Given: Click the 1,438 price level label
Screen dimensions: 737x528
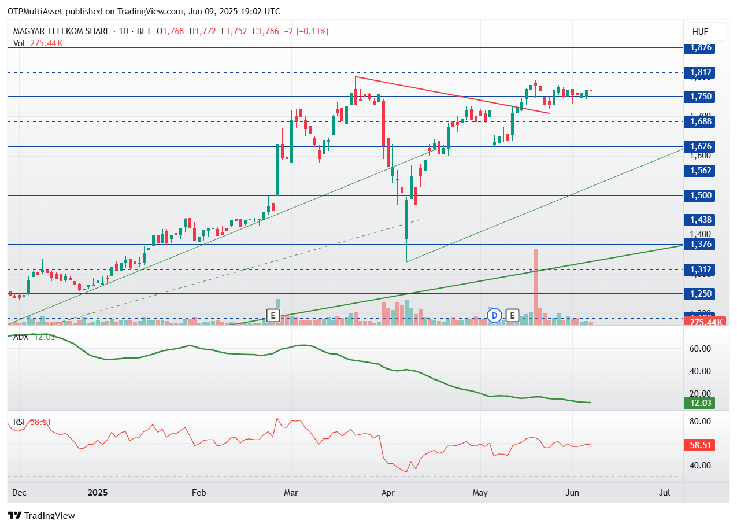Looking at the screenshot, I should point(699,220).
